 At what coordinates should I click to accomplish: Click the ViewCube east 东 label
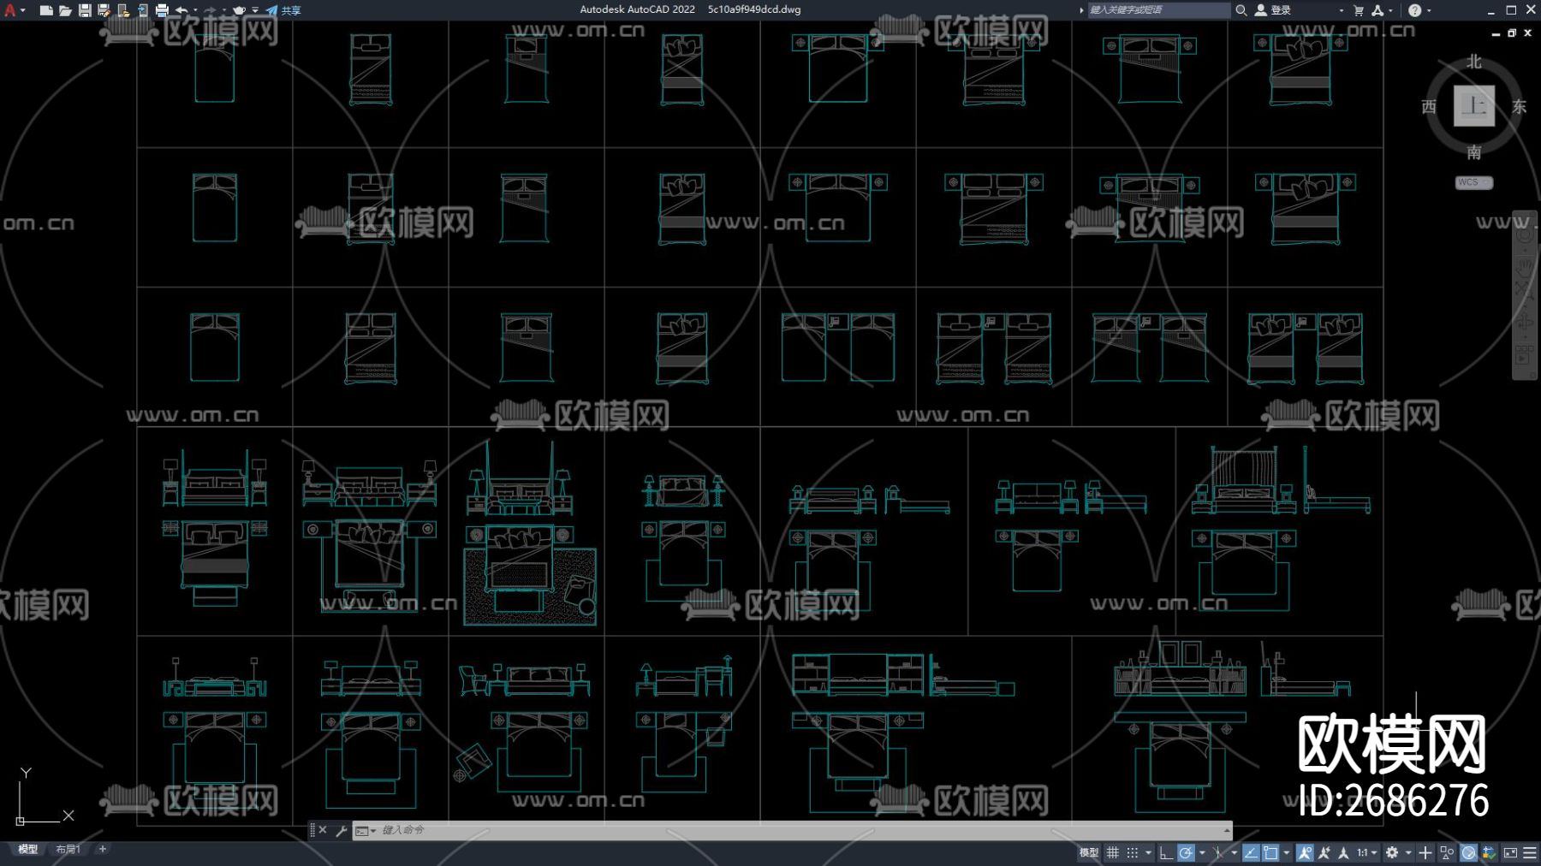1520,106
